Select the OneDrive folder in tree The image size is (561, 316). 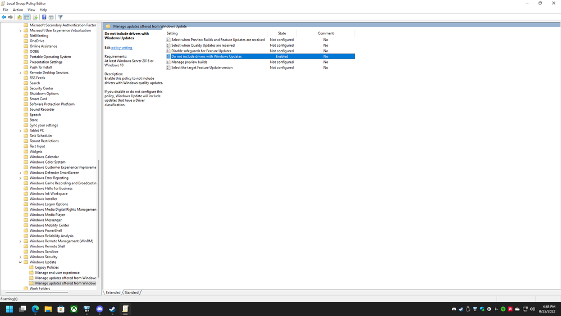[x=37, y=41]
